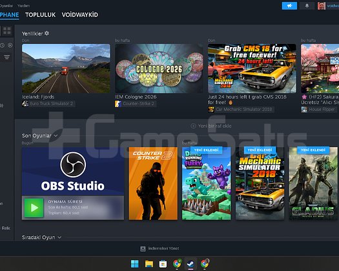Screen dimensions: 339x271
Task: Open the Iceland: Fjords news image
Action: (x=66, y=68)
